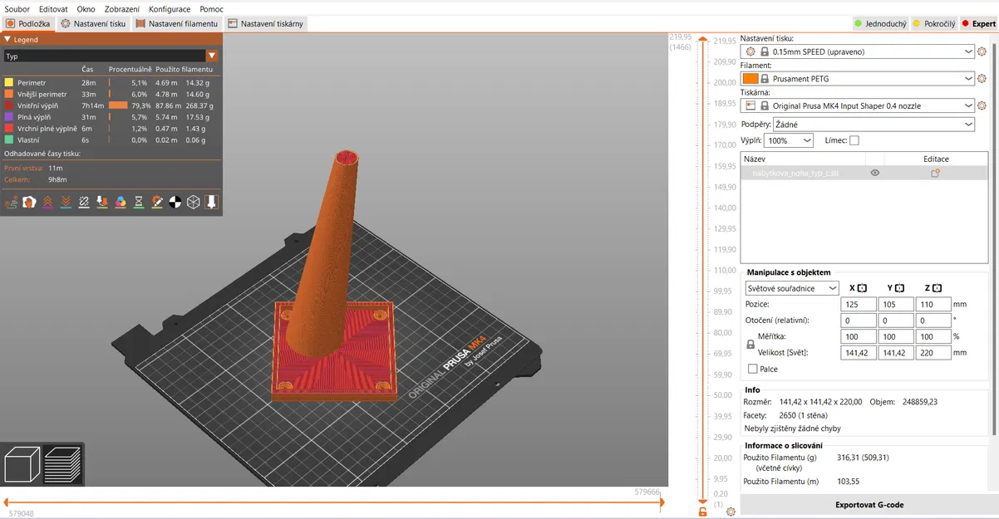Toggle color changes icon in legend
The image size is (999, 519).
point(121,202)
